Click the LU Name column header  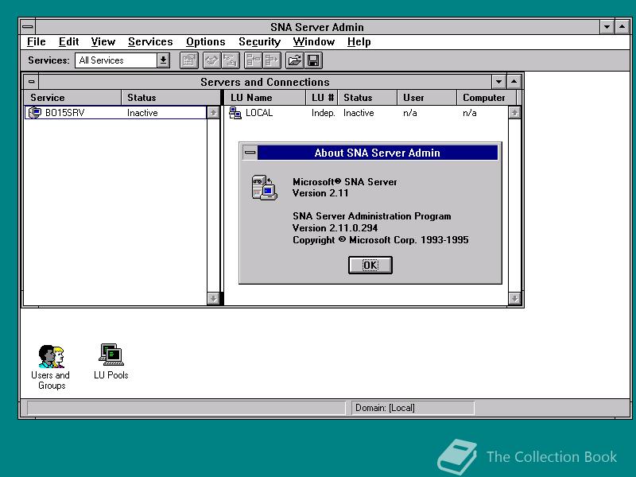point(265,97)
